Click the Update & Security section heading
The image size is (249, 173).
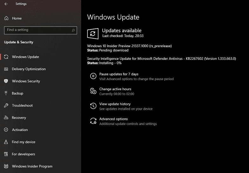coord(19,42)
